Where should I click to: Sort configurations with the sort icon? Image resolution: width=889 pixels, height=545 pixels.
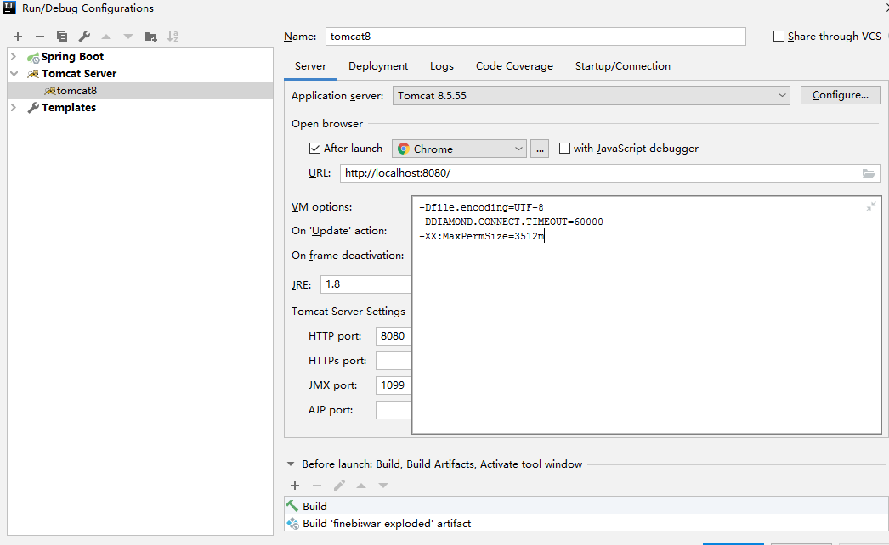click(x=173, y=37)
